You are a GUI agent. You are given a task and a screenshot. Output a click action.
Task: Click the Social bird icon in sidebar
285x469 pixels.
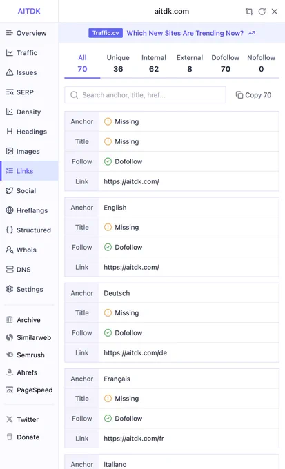tap(10, 191)
